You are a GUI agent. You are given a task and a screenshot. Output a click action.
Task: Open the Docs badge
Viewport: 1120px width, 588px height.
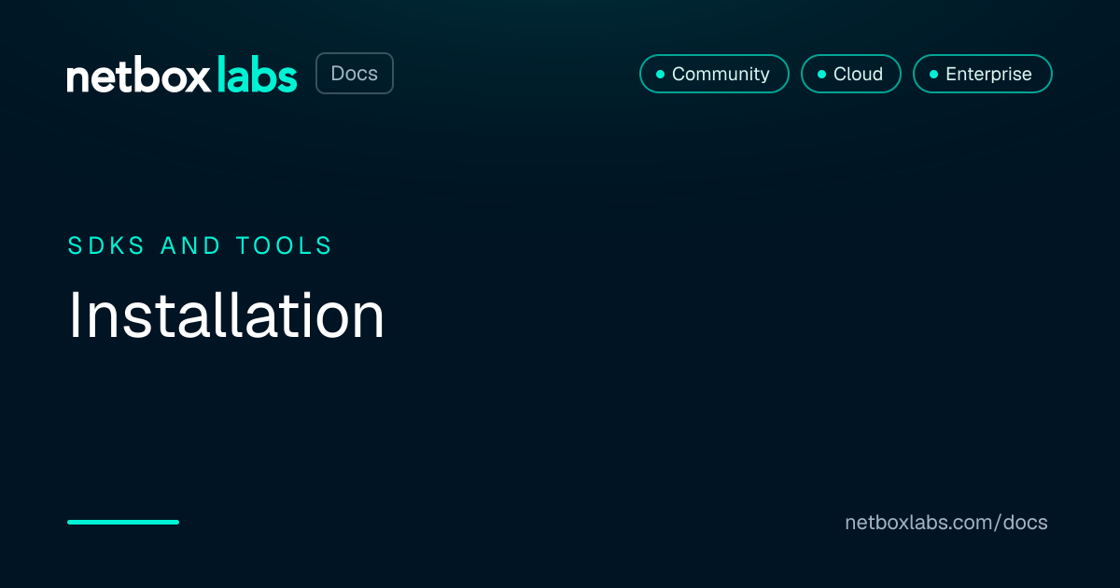(x=355, y=74)
